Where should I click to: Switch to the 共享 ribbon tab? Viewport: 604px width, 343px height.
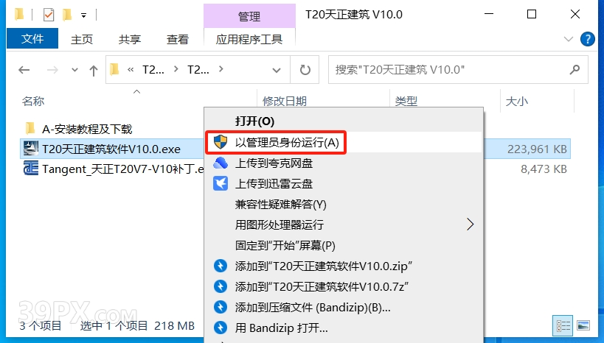click(130, 39)
